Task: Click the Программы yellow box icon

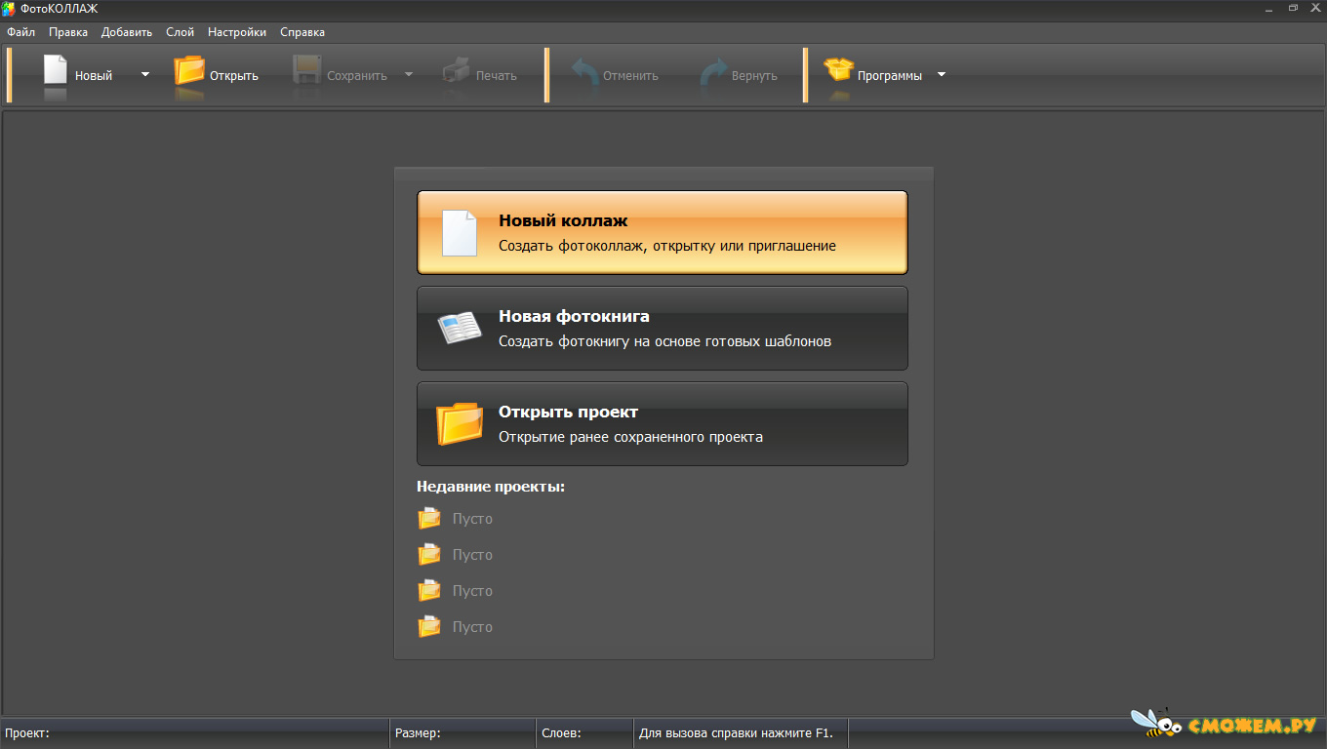Action: pos(838,70)
